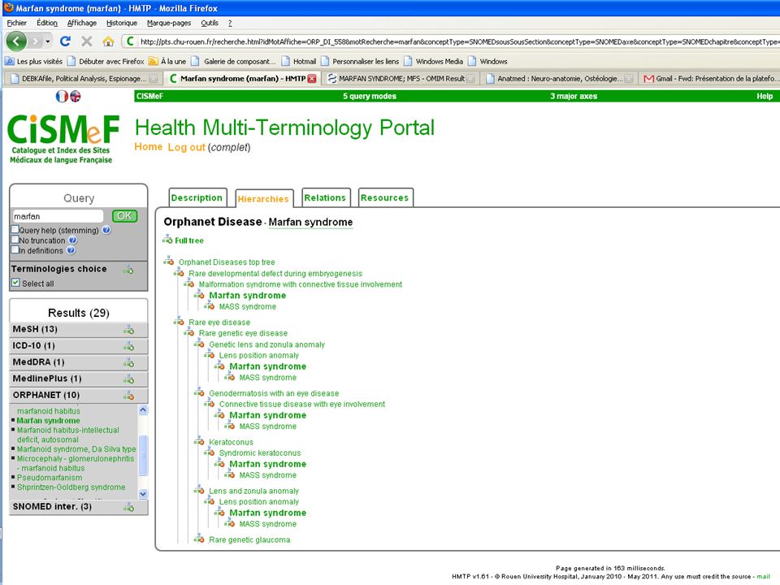
Task: Go to the browser home page icon
Action: click(x=108, y=41)
